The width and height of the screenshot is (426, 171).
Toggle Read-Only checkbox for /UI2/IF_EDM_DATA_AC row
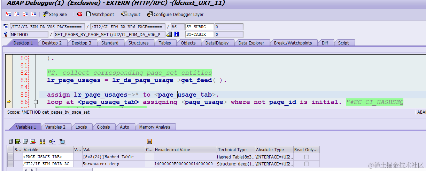click(x=307, y=164)
